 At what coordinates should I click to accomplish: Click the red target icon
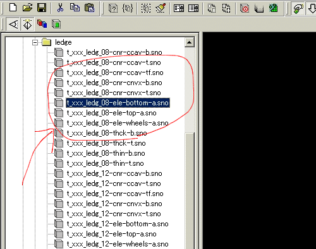(245, 8)
